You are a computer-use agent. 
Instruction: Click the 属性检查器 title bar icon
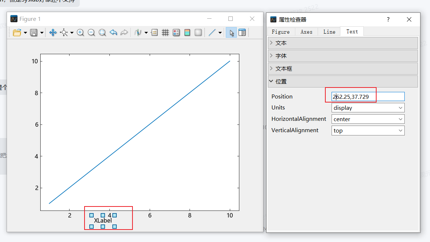[273, 19]
